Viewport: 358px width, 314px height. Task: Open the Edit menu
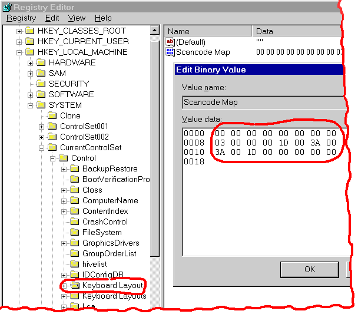(x=52, y=18)
